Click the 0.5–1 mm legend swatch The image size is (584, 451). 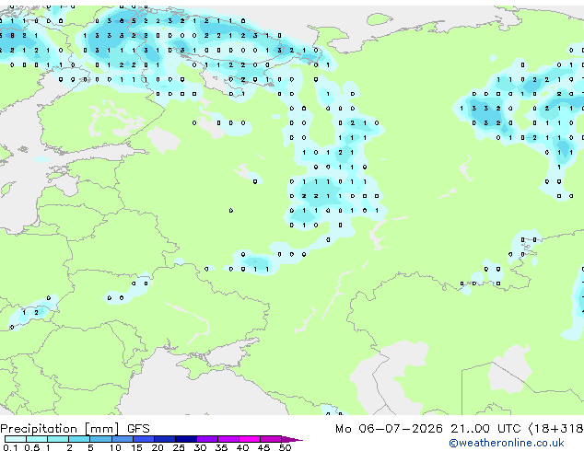[x=37, y=439]
